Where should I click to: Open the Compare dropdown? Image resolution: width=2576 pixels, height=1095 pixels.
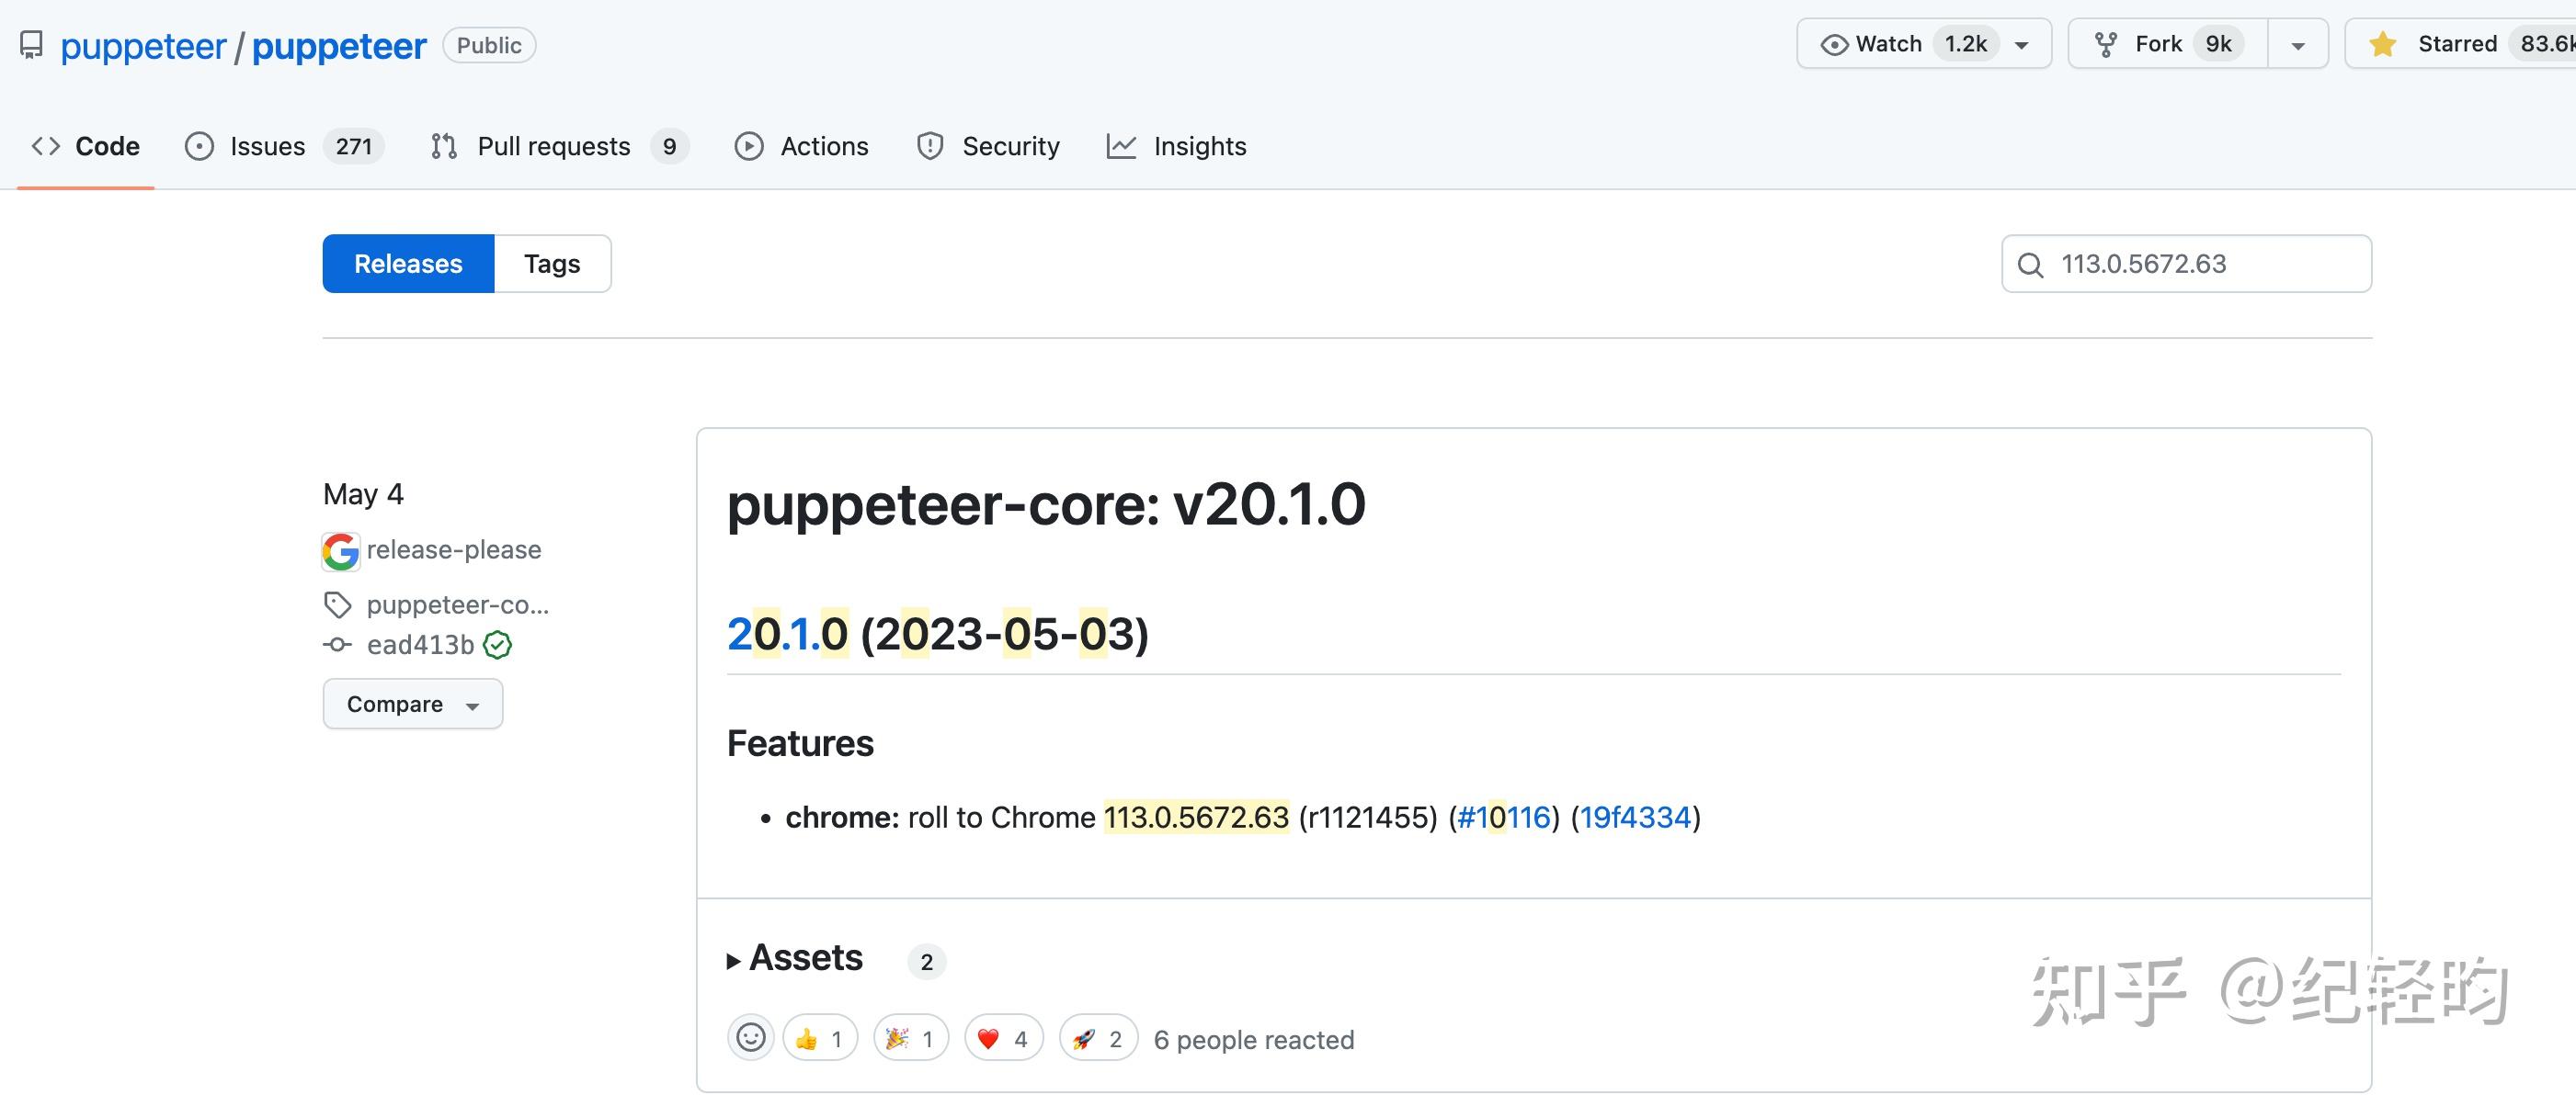[x=412, y=705]
